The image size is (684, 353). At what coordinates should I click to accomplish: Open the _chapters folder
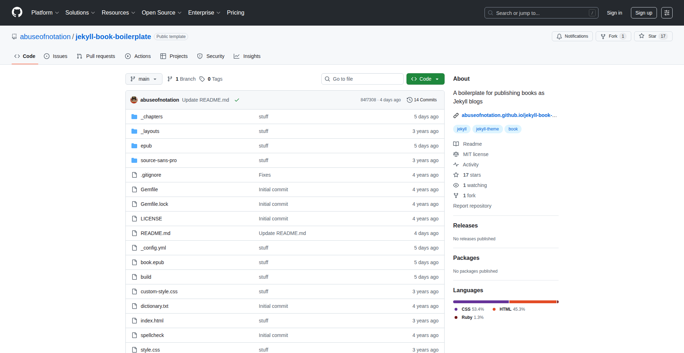click(151, 117)
